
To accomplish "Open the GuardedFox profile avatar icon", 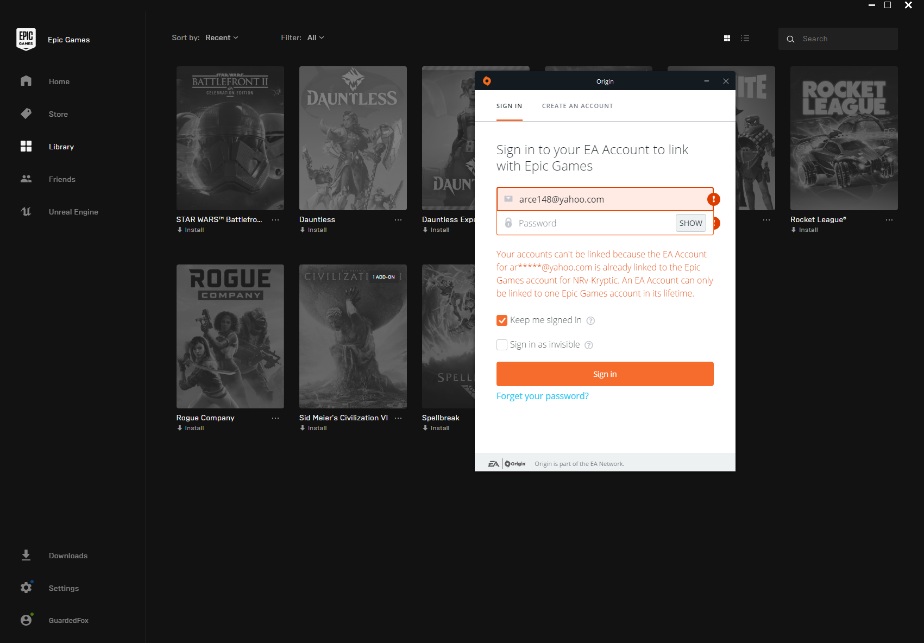I will click(x=26, y=620).
